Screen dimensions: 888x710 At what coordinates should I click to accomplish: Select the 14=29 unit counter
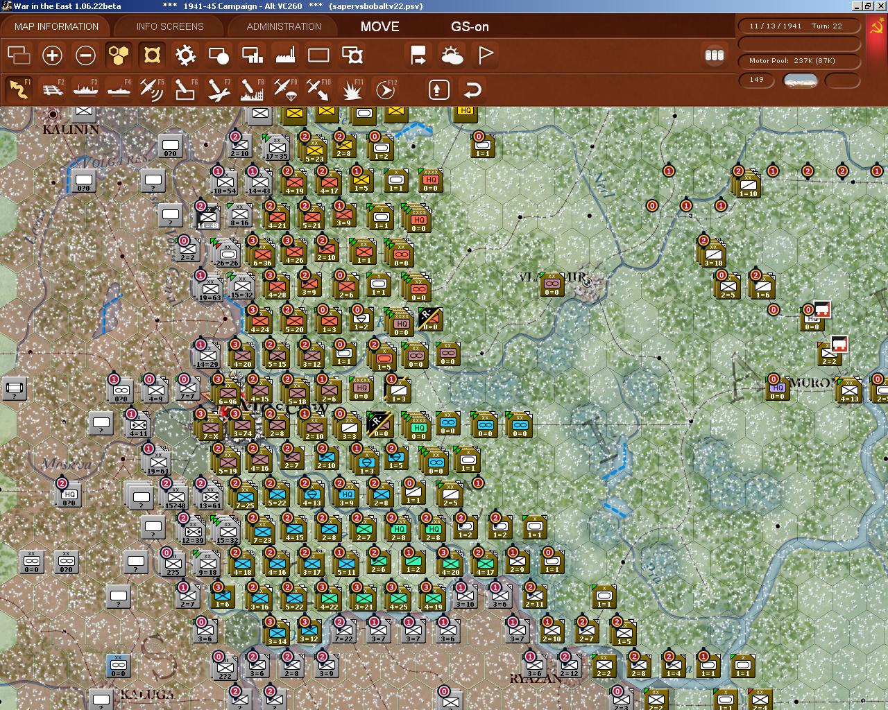coord(207,356)
